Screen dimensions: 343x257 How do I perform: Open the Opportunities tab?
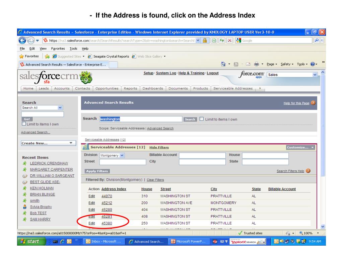point(107,88)
